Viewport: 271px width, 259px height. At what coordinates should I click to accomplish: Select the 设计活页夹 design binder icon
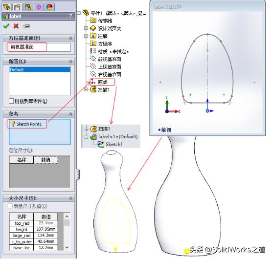click(x=93, y=28)
